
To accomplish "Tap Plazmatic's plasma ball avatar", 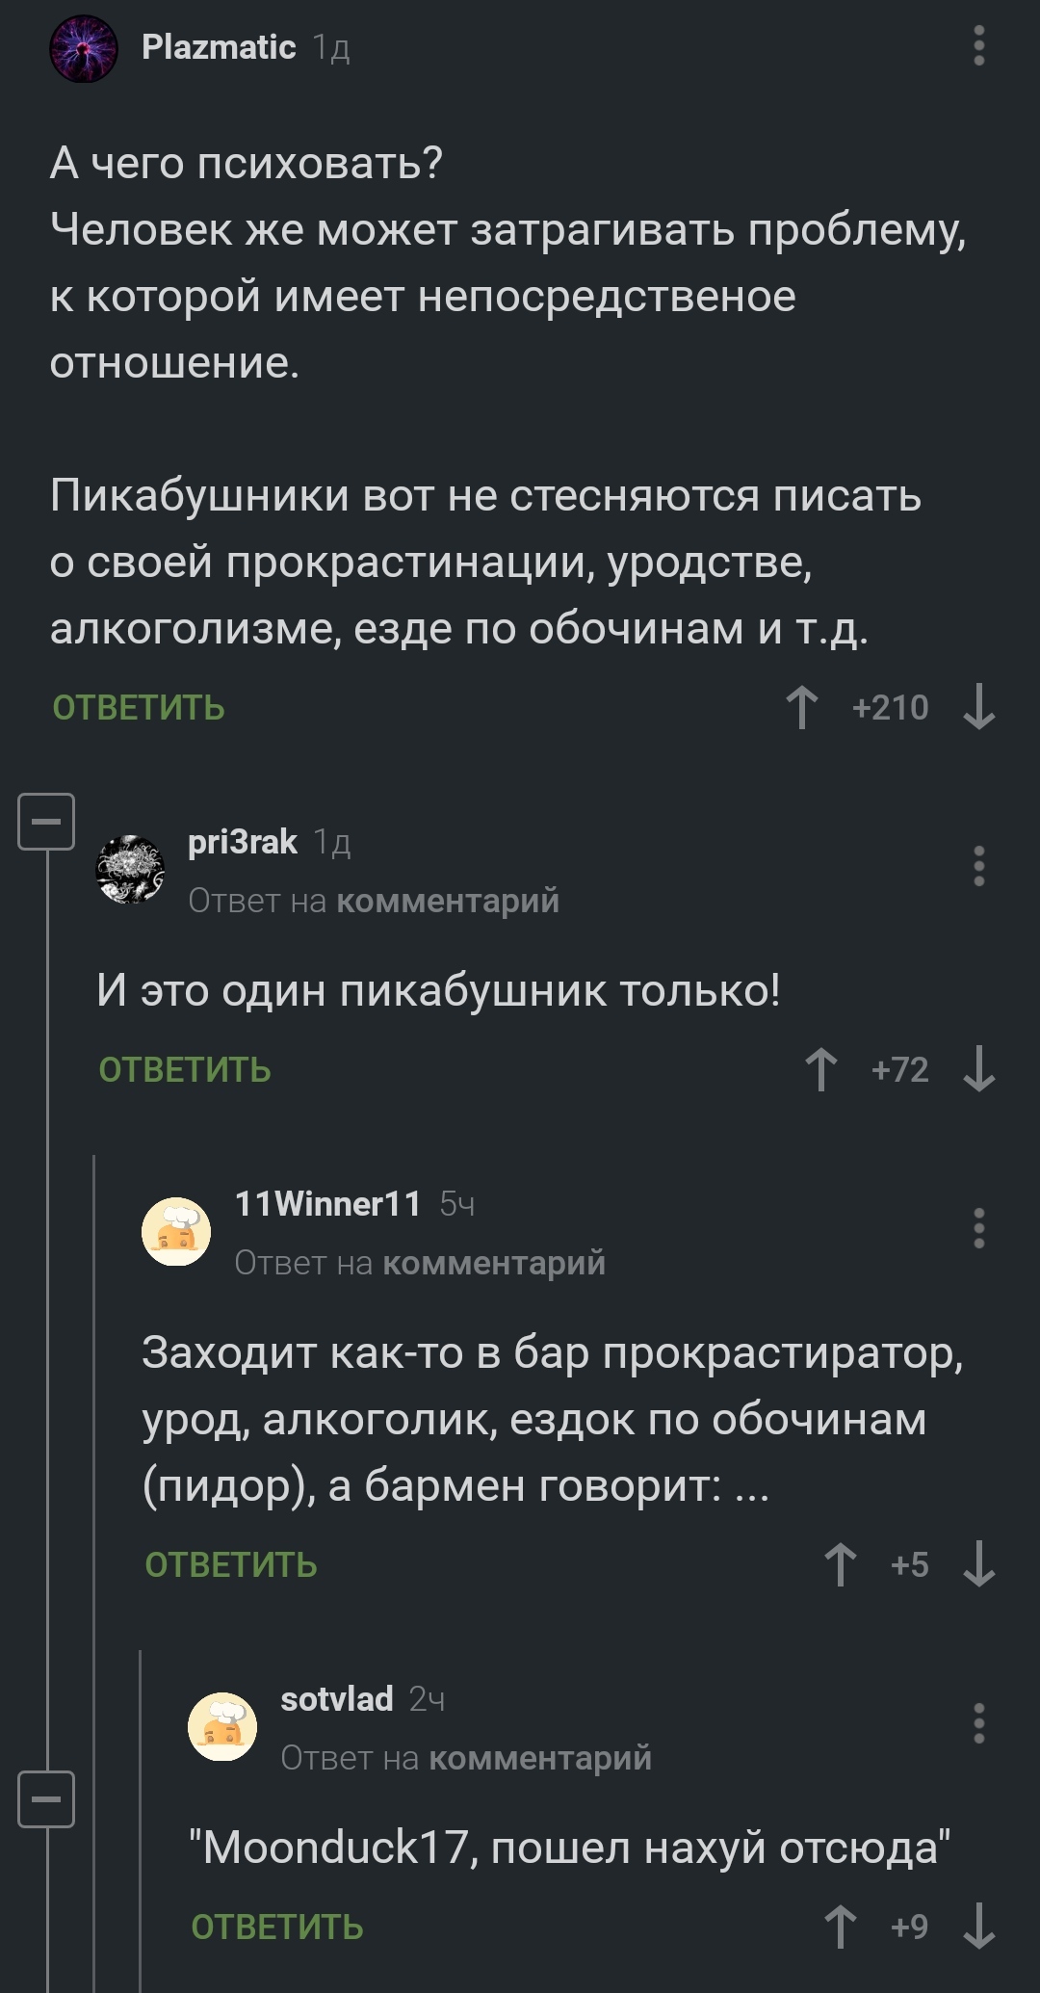I will [x=84, y=48].
